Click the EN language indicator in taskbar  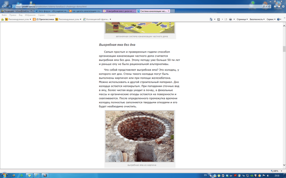point(205,176)
